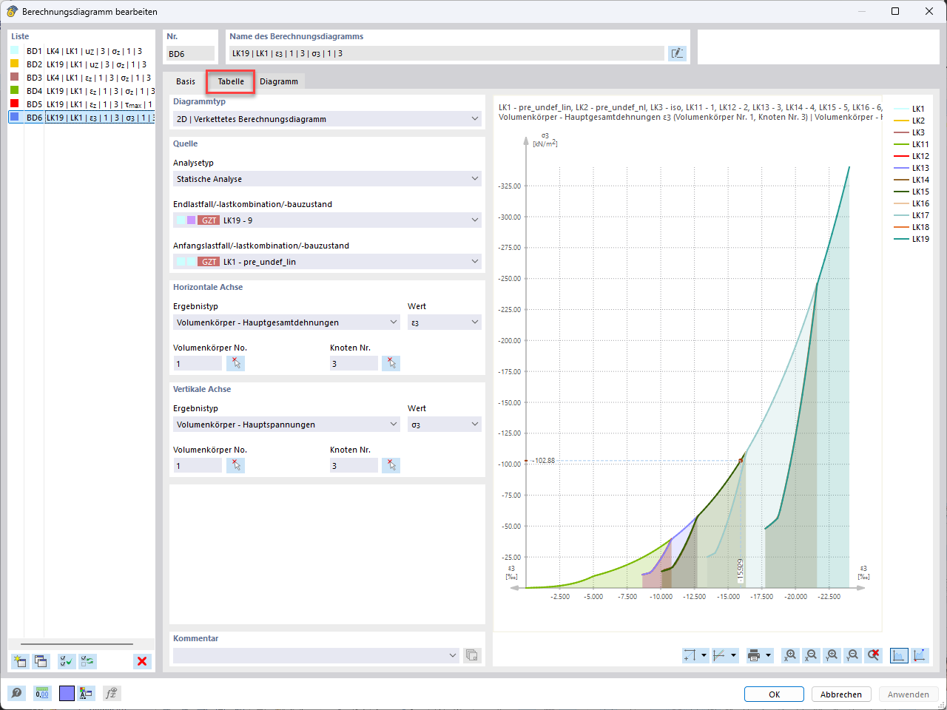Open the help speech-bubble icon
Viewport: 947px width, 710px height.
coord(16,693)
